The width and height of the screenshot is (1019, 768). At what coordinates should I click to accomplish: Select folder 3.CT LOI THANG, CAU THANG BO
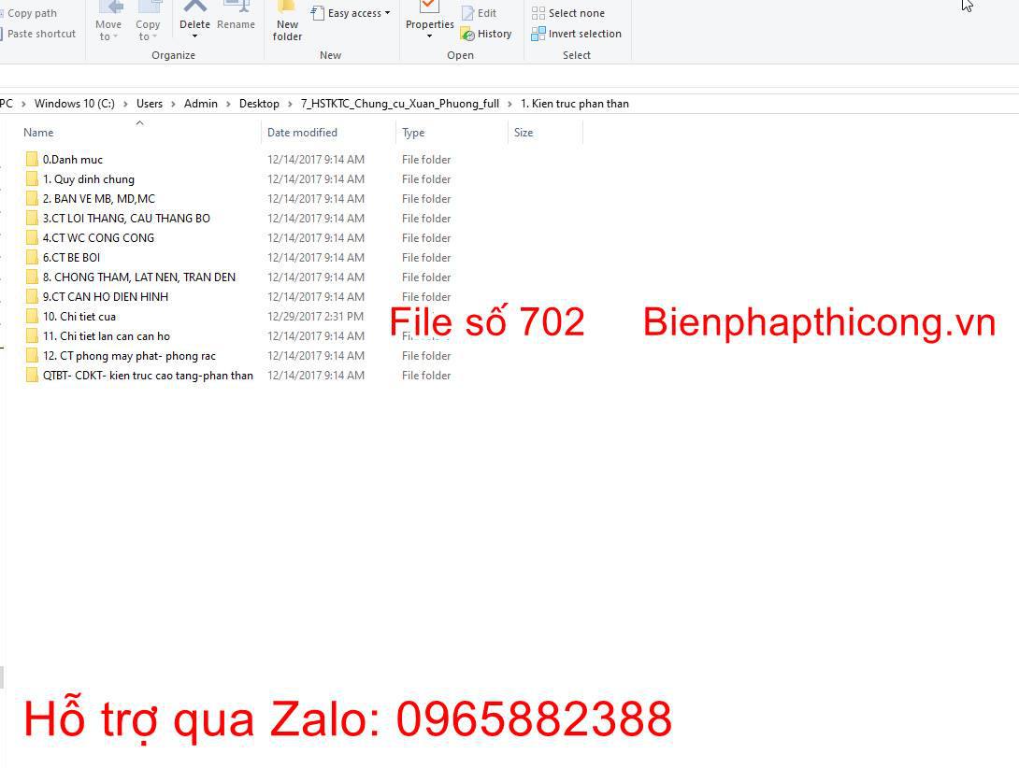click(126, 219)
